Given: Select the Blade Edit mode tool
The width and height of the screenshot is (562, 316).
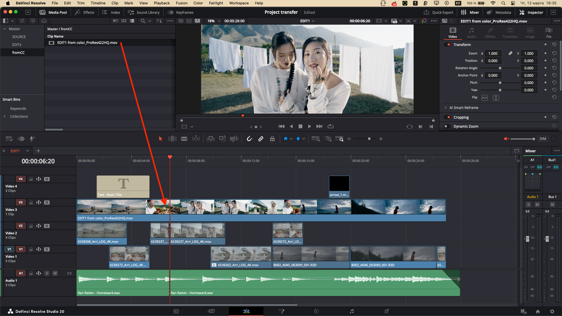Looking at the screenshot, I should pyautogui.click(x=184, y=139).
